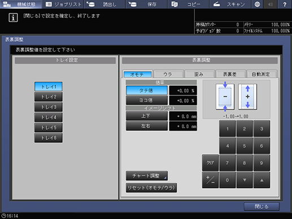The height and width of the screenshot is (219, 292).
Task: Select トレイ2 tray button
Action: pos(49,97)
